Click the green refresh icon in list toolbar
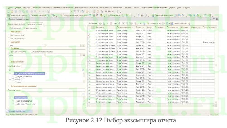 [139, 24]
